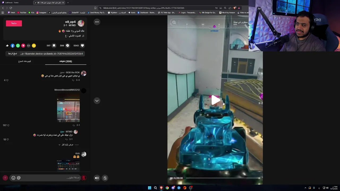Share video to WhatsApp
340x191 pixels.
coord(18,46)
